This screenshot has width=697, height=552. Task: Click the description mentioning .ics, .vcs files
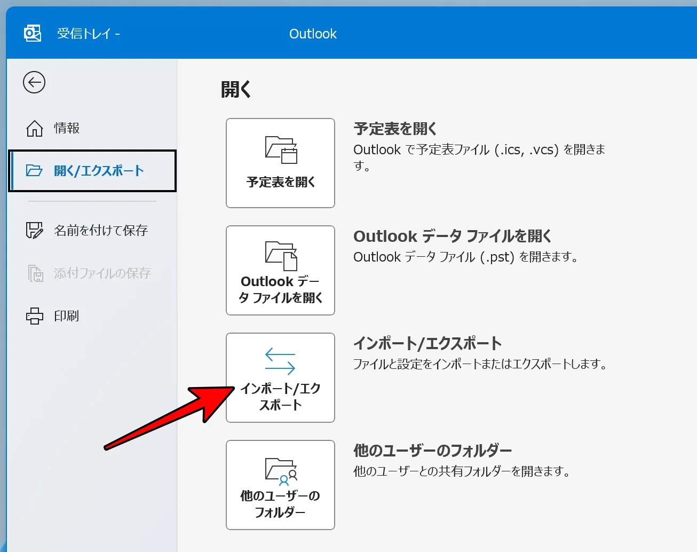click(479, 157)
